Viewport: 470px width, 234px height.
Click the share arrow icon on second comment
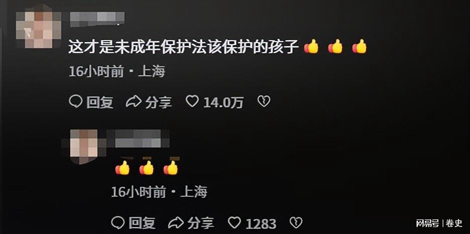[x=176, y=223]
